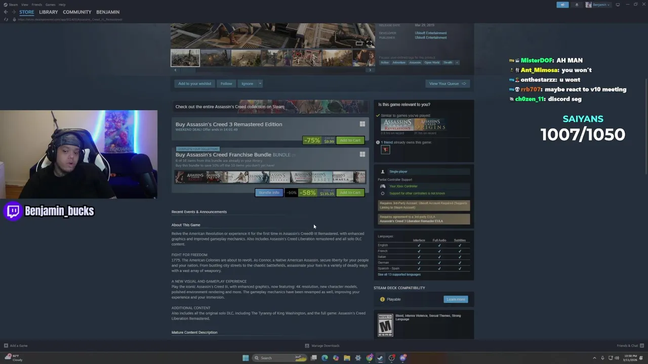Image resolution: width=648 pixels, height=364 pixels.
Task: Click the single-player feature icon
Action: coord(383,171)
